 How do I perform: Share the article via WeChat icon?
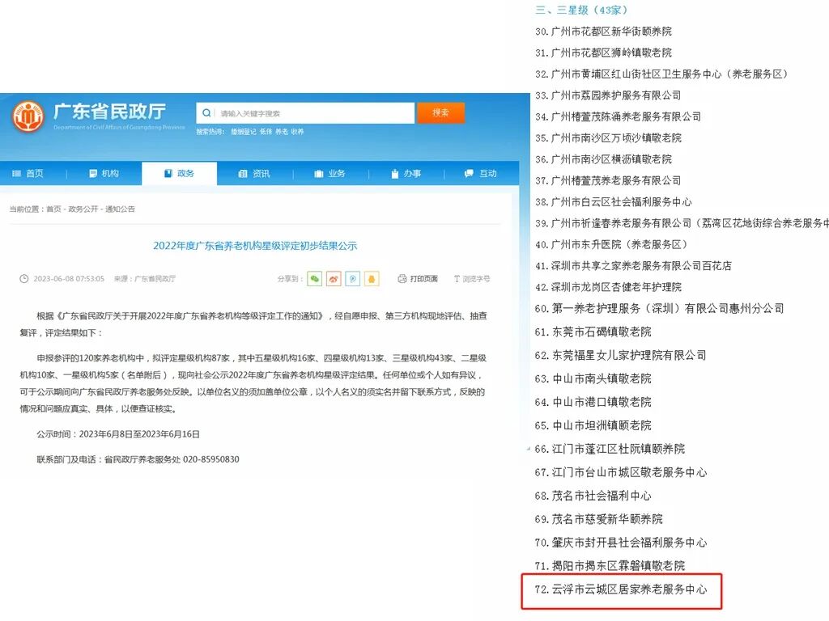[x=314, y=278]
